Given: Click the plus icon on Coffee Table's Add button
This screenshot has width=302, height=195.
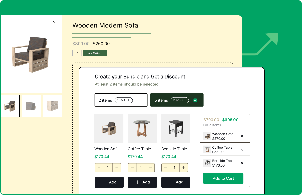Looking at the screenshot, I should (x=137, y=182).
